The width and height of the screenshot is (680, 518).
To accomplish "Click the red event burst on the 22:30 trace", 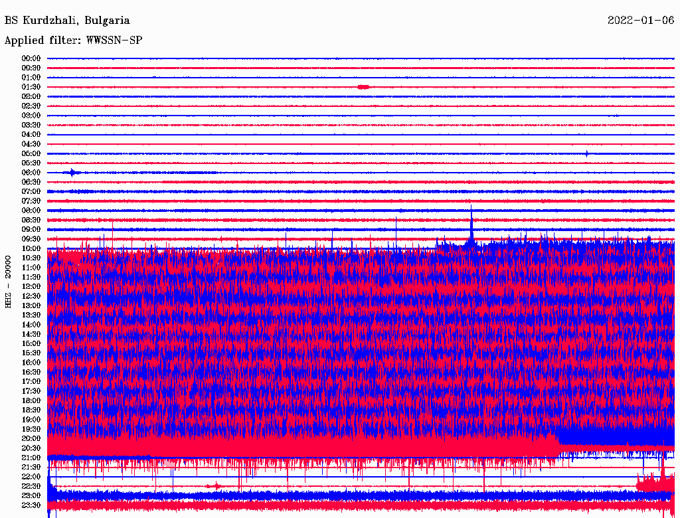I will [x=214, y=486].
